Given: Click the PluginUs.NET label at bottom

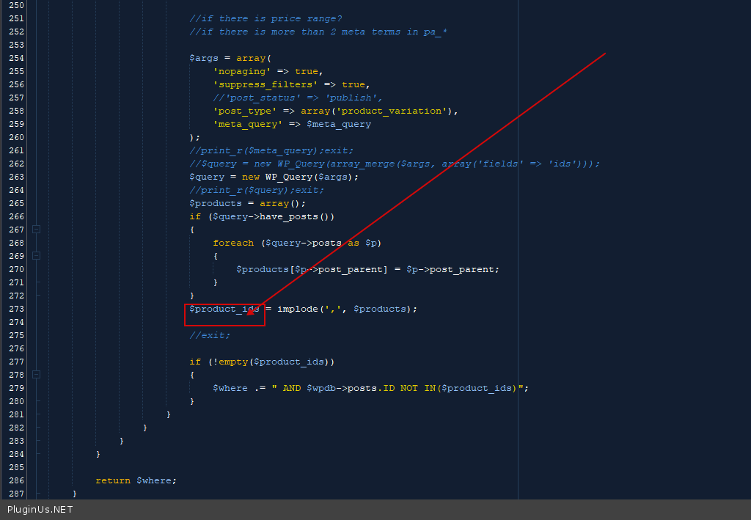Looking at the screenshot, I should (x=40, y=510).
